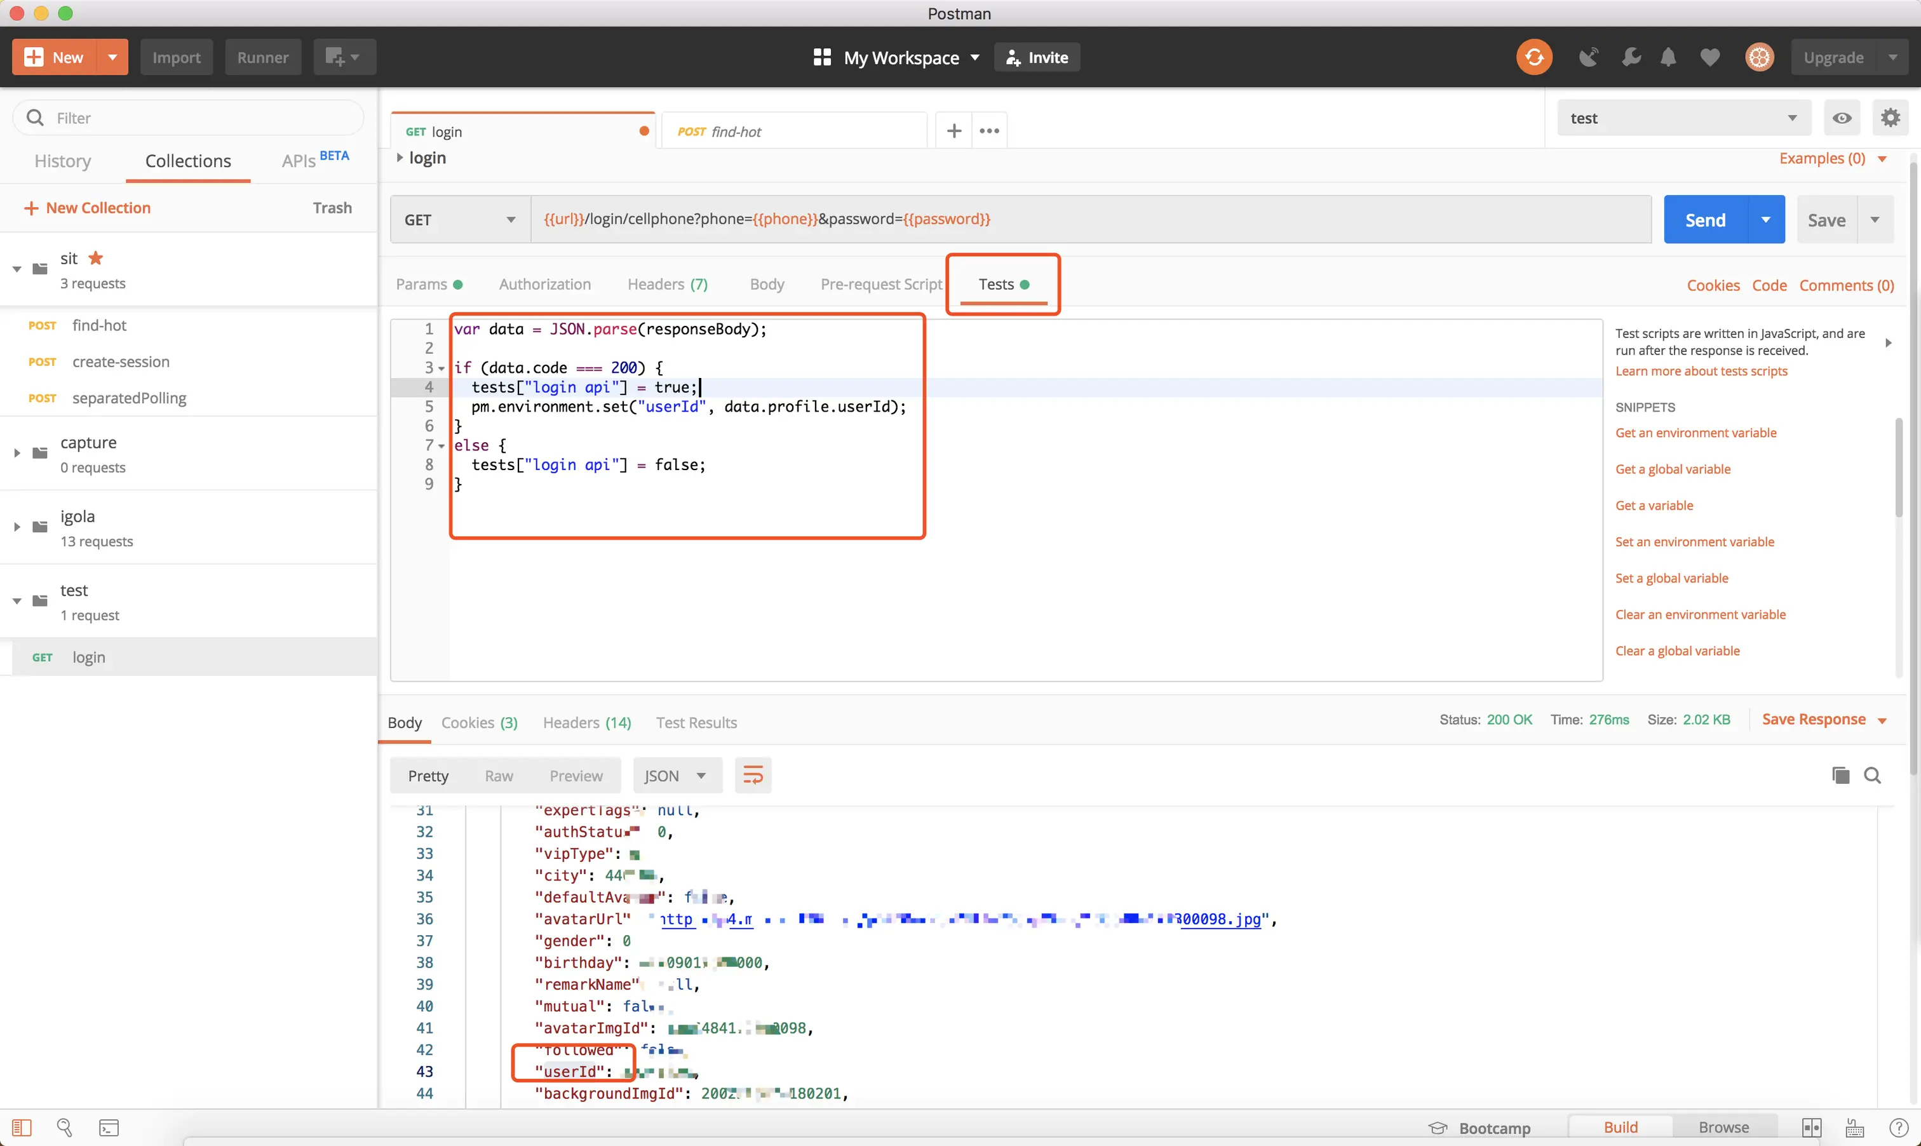Open manage environments gear icon

coord(1890,118)
